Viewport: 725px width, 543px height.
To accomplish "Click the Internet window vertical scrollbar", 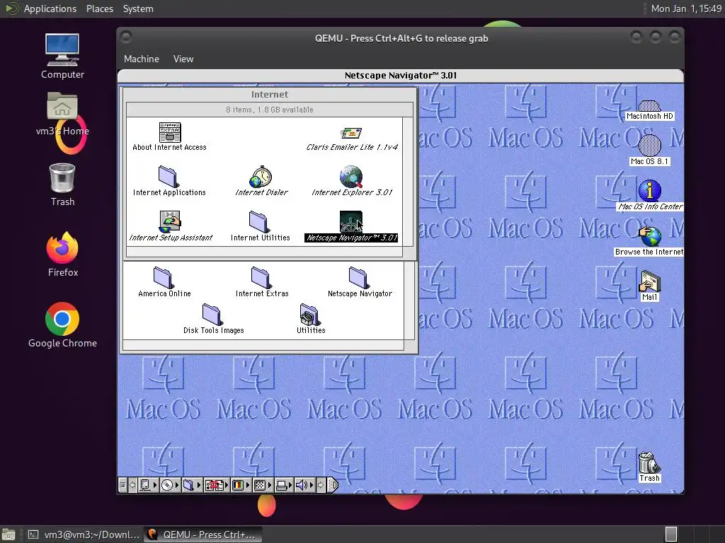I will [x=408, y=183].
